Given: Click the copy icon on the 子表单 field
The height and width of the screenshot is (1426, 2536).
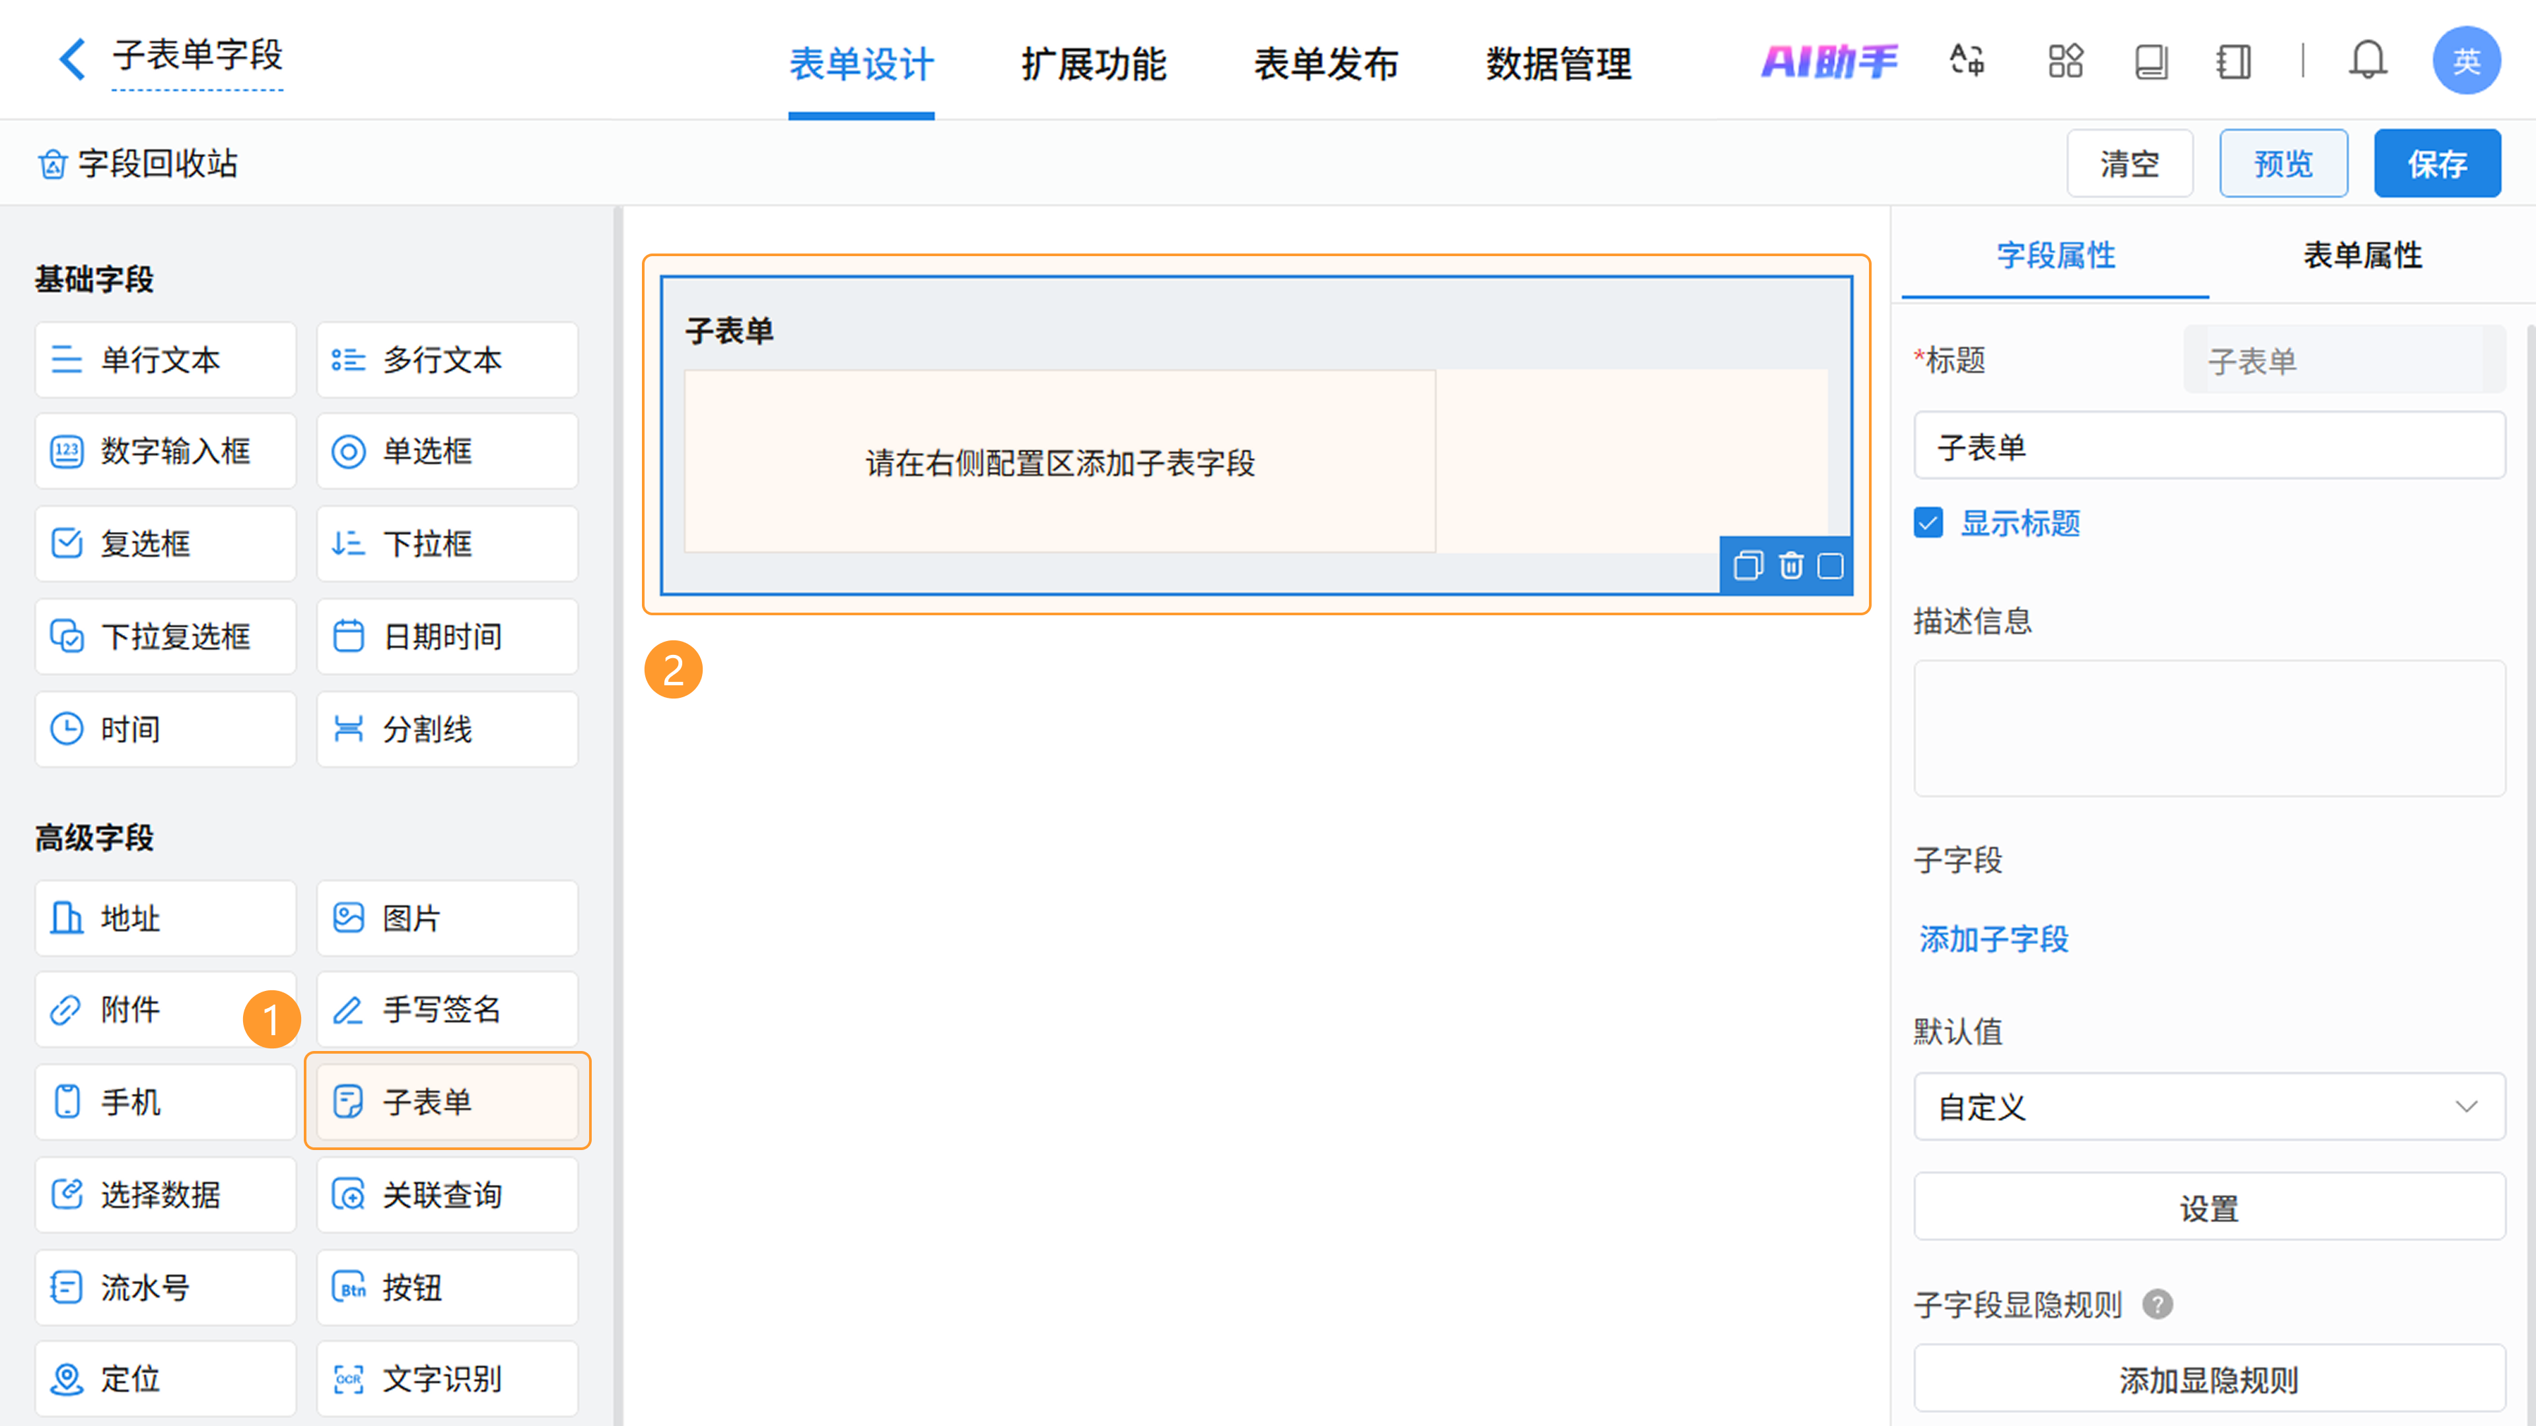Looking at the screenshot, I should (x=1747, y=566).
